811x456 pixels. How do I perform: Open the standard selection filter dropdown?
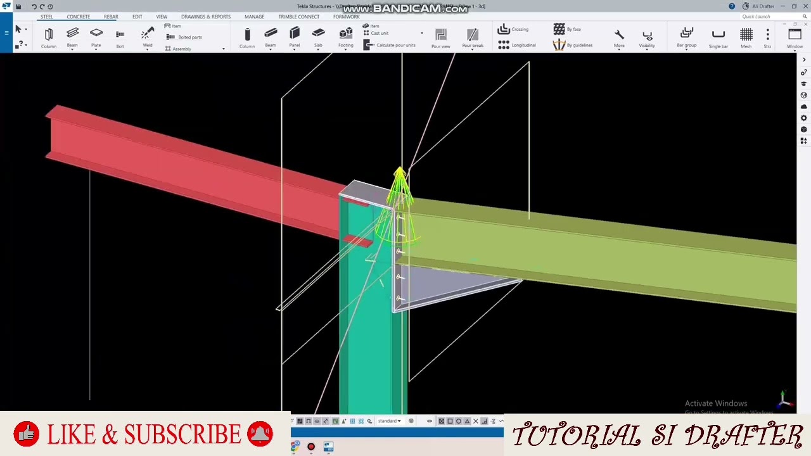pos(389,421)
